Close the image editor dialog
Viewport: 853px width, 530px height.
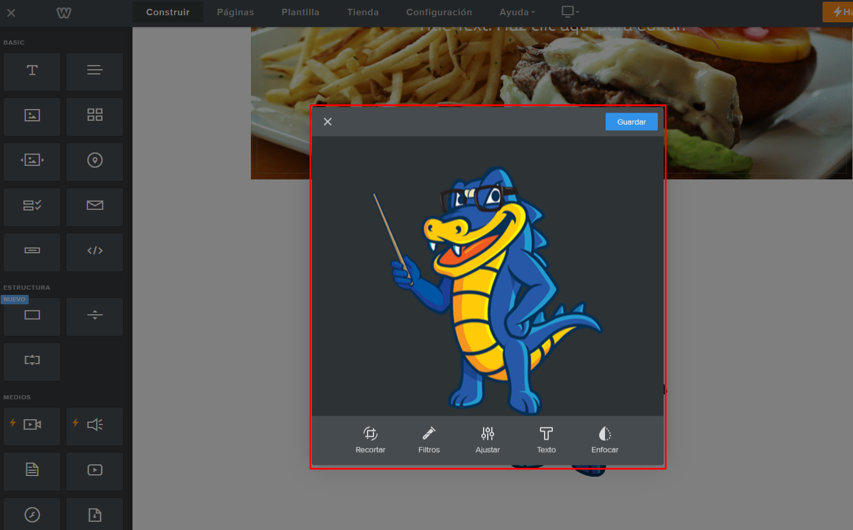point(328,121)
